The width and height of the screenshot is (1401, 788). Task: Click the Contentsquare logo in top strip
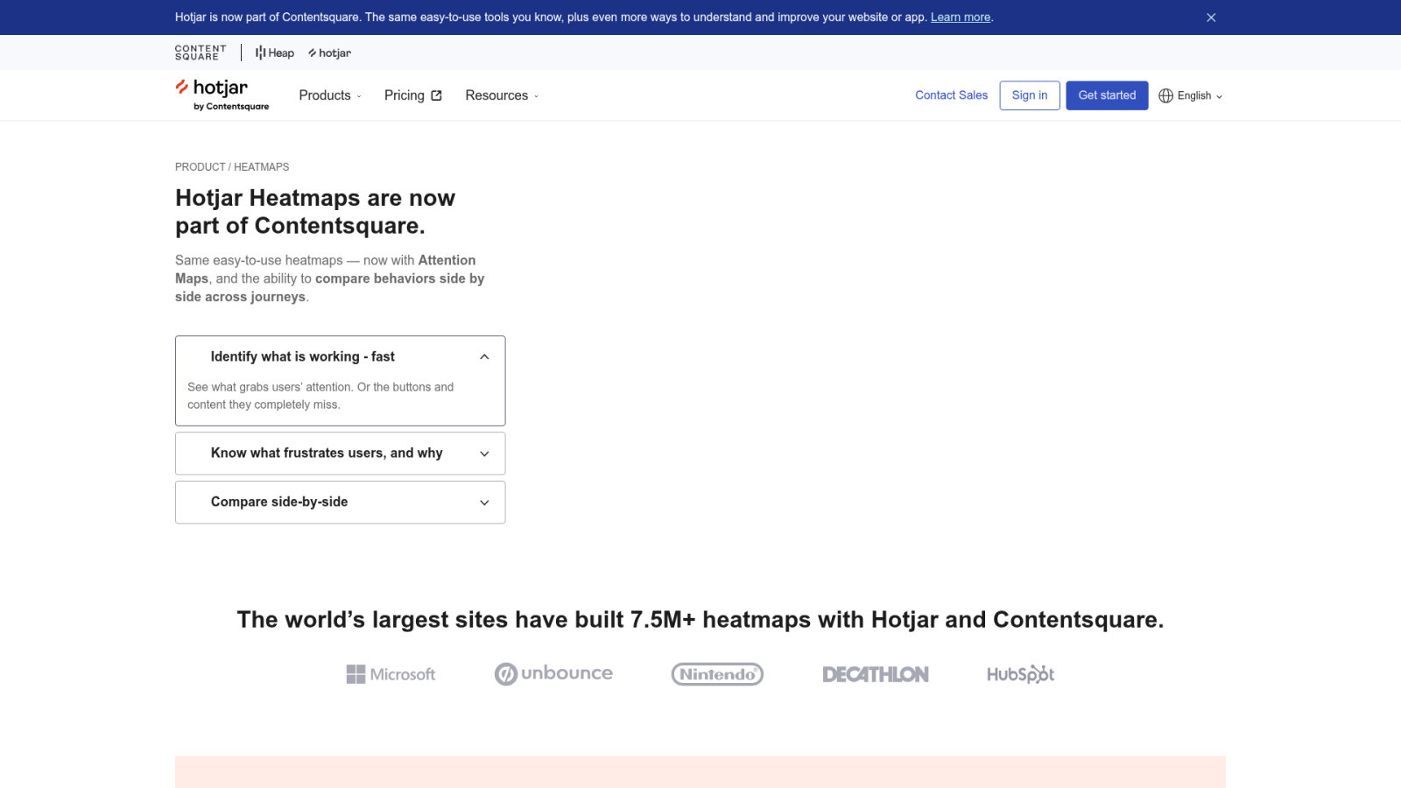pos(201,53)
